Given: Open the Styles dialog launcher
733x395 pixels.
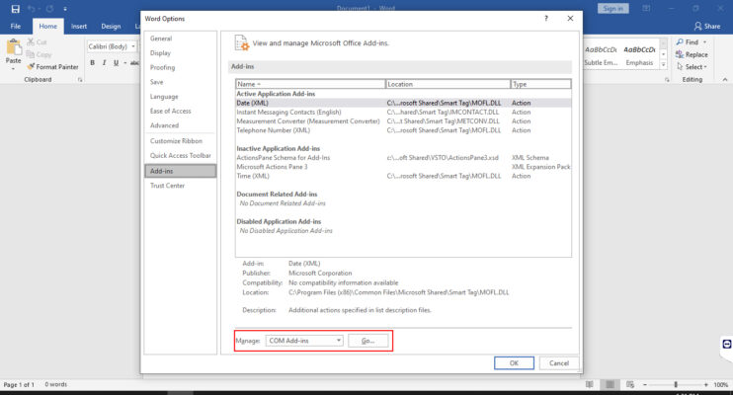Looking at the screenshot, I should [667, 80].
